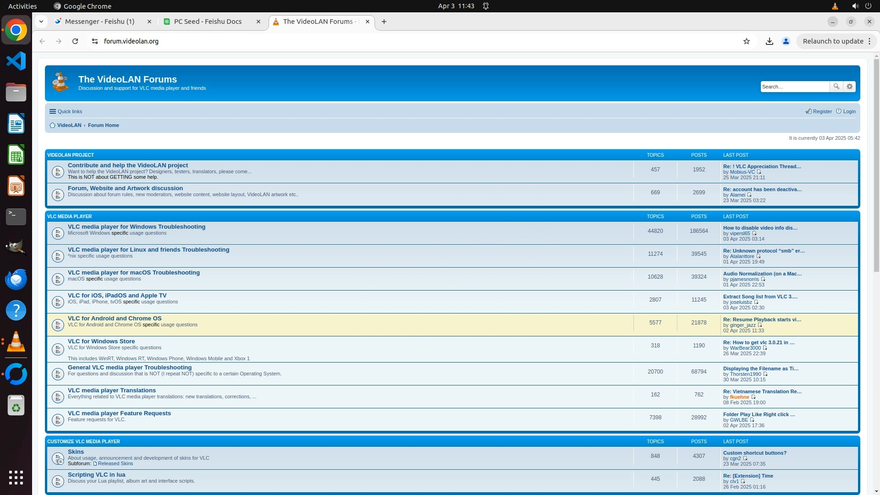The height and width of the screenshot is (495, 880).
Task: Click into the forum Search field
Action: click(794, 87)
